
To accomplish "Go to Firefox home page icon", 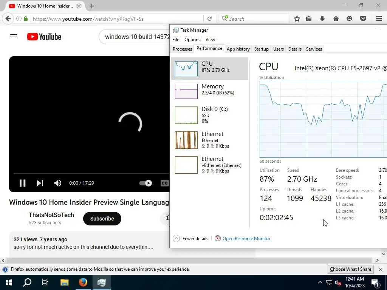I will 336,19.
